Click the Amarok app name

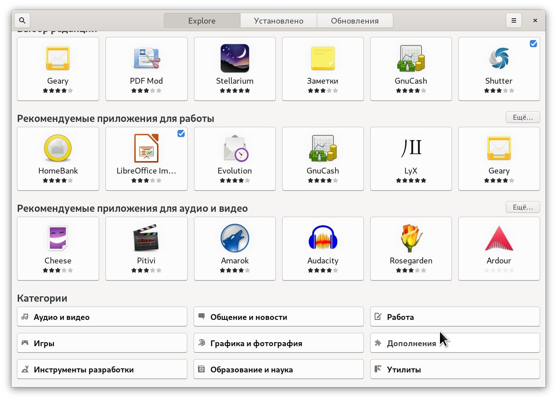[235, 261]
